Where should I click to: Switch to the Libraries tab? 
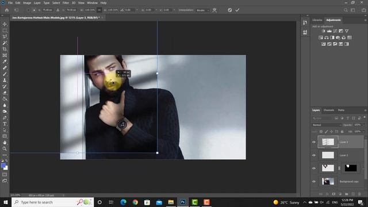coord(317,20)
